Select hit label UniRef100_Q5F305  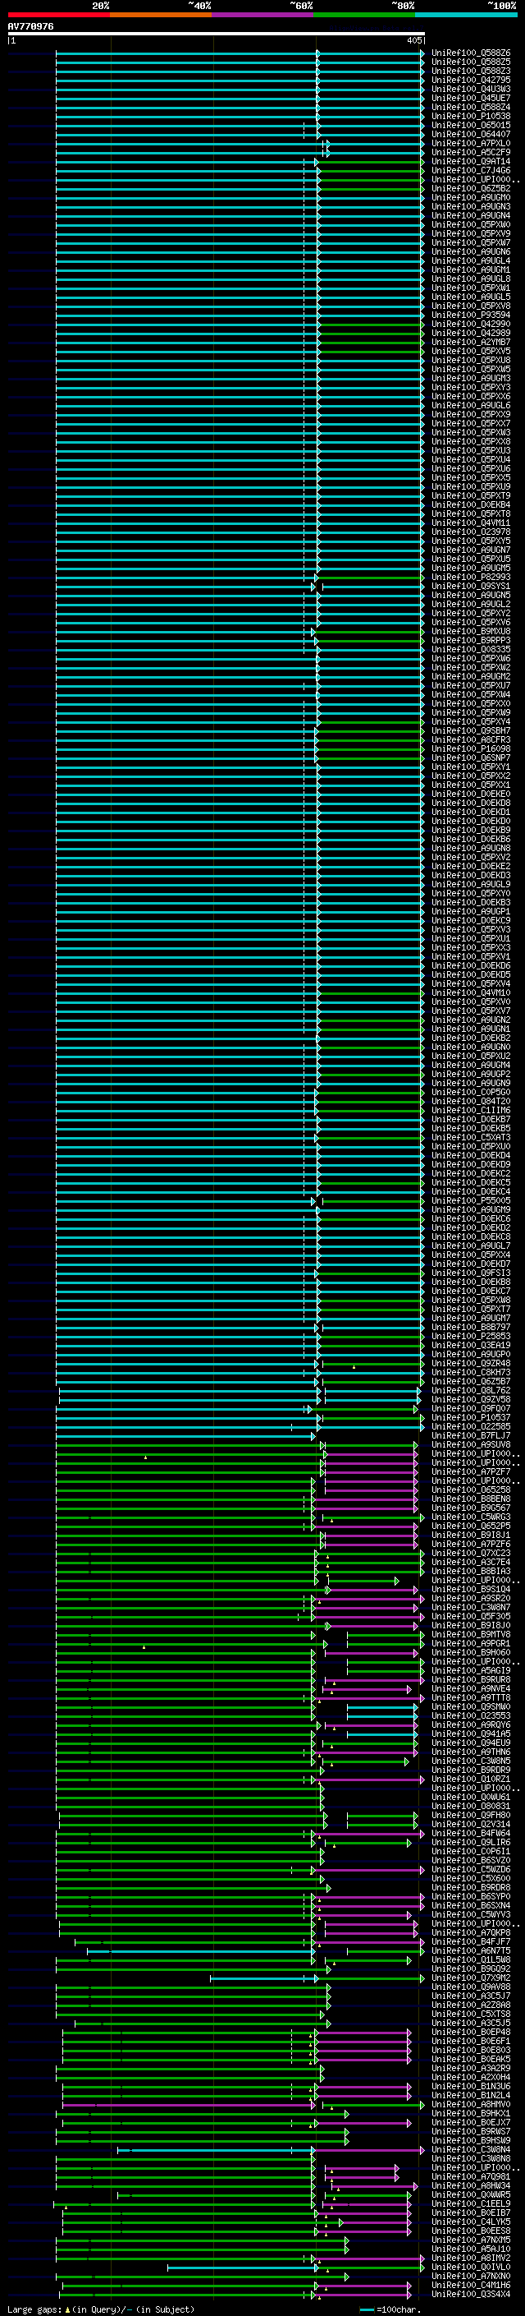point(471,1616)
